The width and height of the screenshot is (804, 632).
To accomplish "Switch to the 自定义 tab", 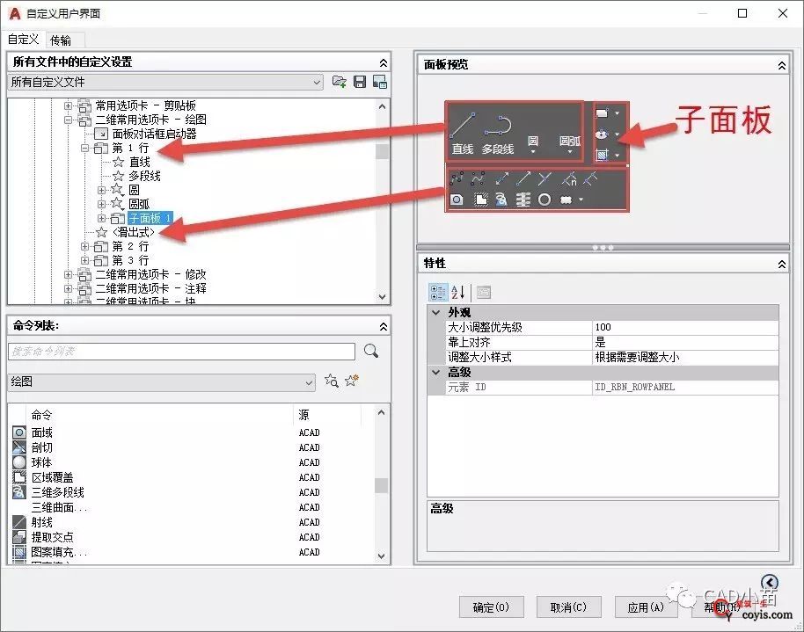I will (24, 40).
